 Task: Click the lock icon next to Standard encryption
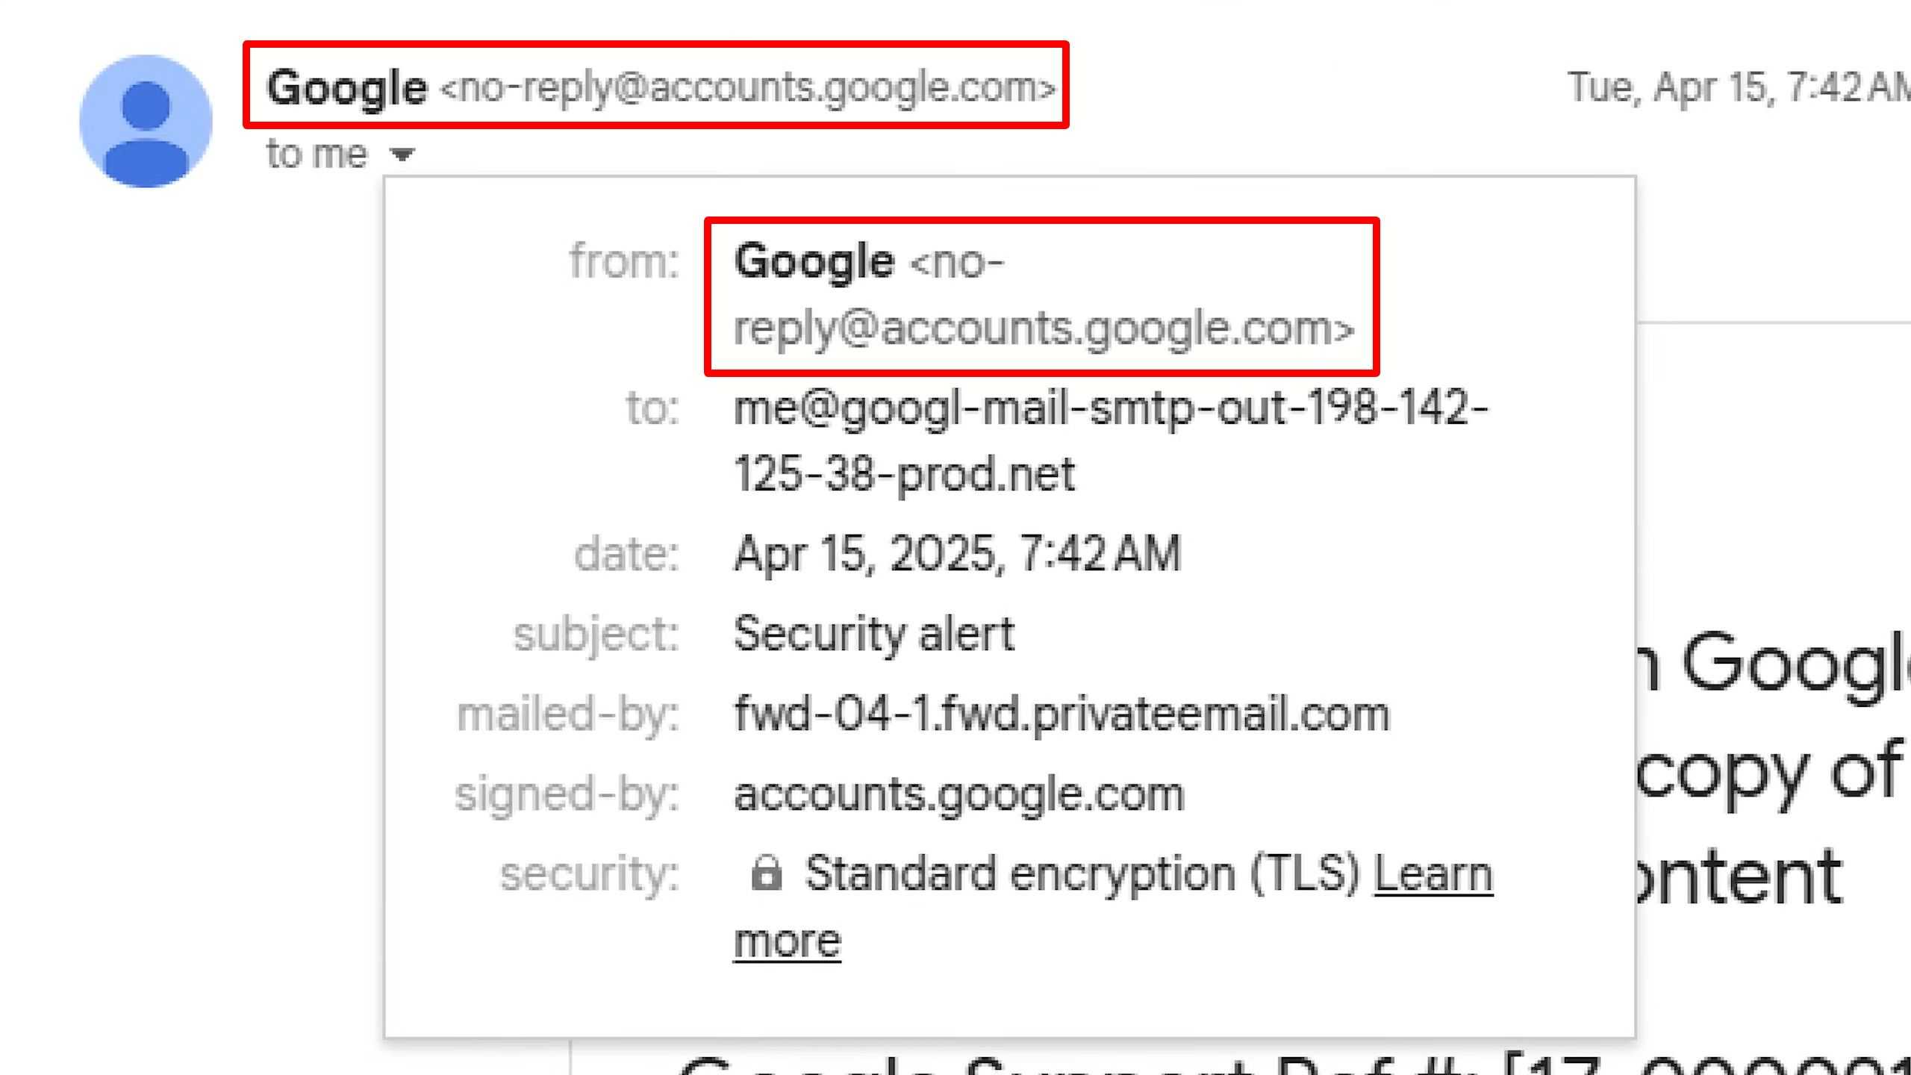(x=766, y=873)
